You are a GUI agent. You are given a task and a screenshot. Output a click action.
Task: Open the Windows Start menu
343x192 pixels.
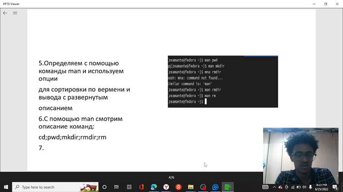[6, 187]
